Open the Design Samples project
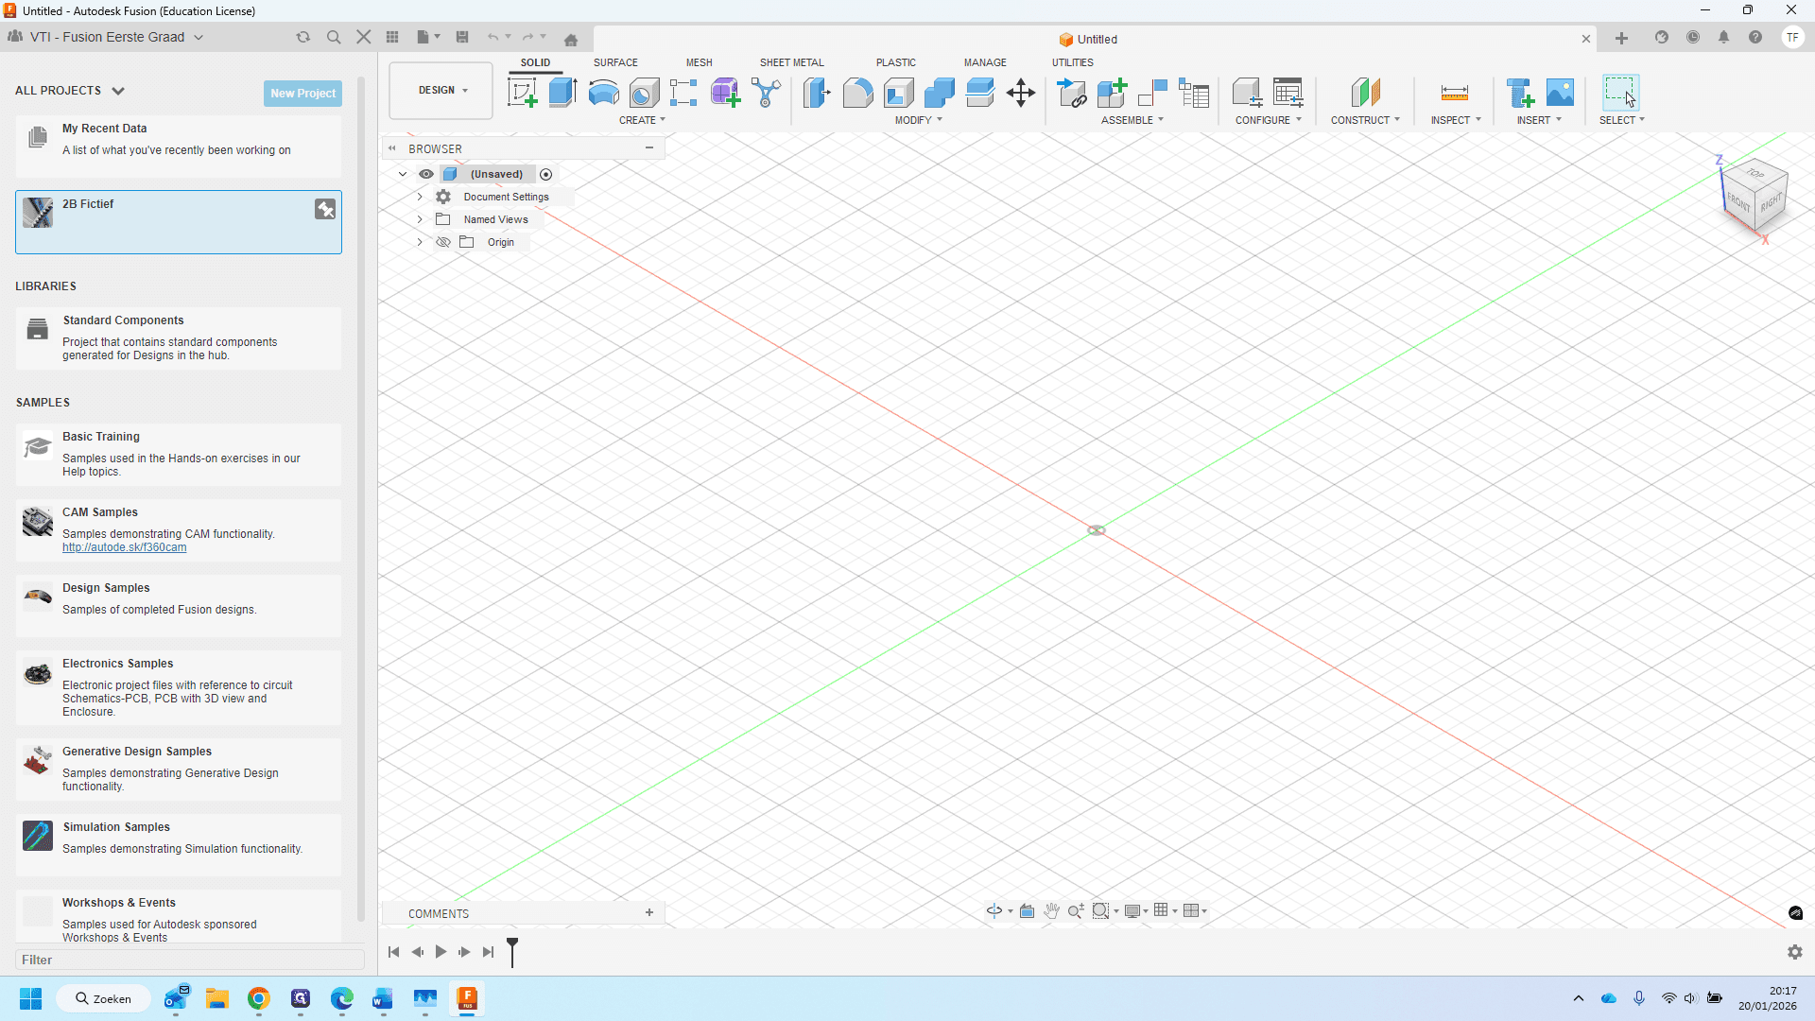Viewport: 1815px width, 1021px height. [179, 605]
